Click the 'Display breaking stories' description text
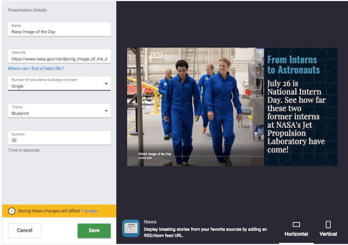 click(x=205, y=232)
